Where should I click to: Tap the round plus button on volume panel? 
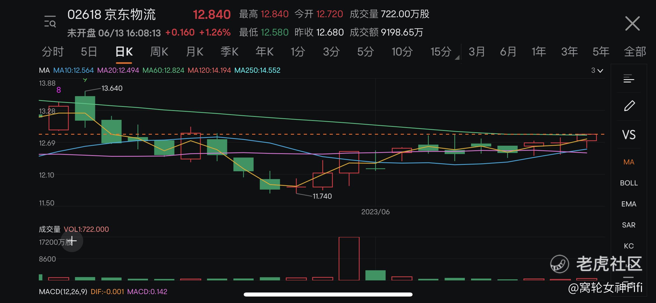[x=72, y=241]
